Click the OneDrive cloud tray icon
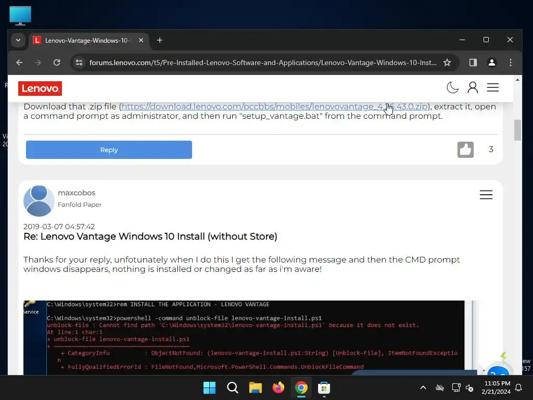Screen dimensions: 533x400 (440, 387)
